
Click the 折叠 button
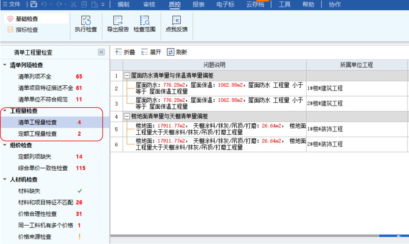(x=125, y=52)
